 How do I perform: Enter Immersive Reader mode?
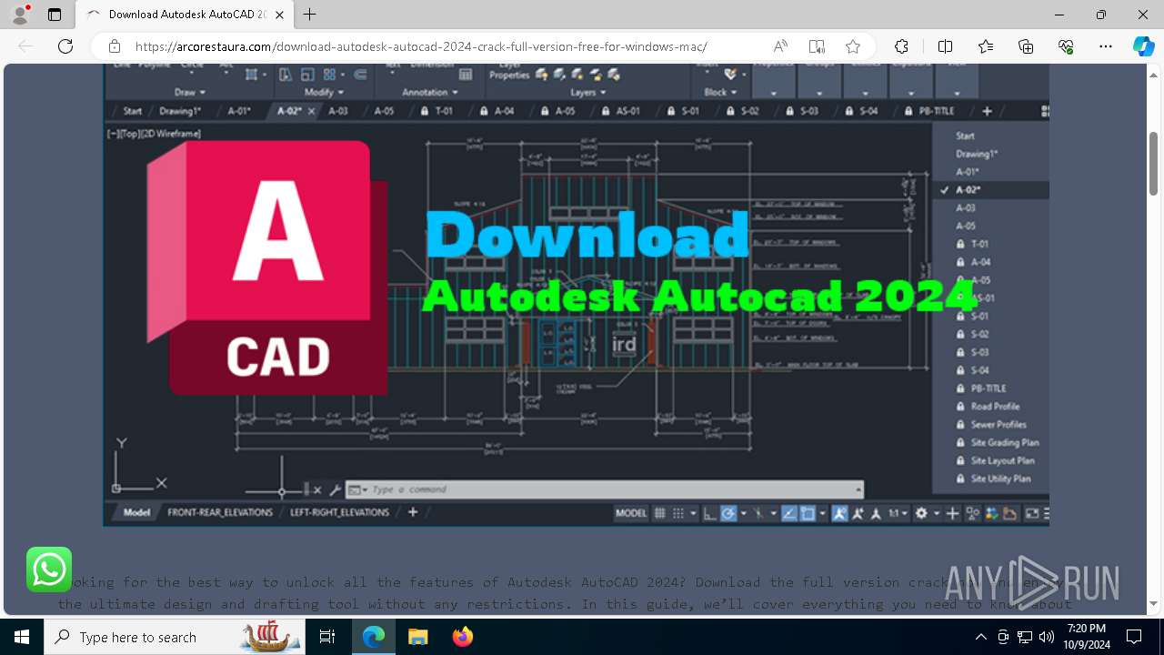(817, 46)
